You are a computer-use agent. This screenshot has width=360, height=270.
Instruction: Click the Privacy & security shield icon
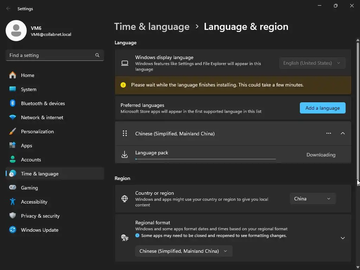point(13,216)
